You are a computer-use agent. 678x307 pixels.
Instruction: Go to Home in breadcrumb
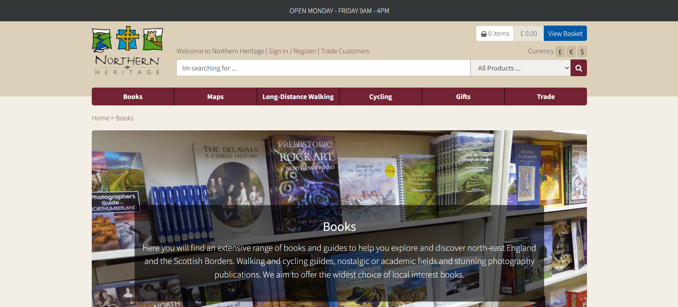click(100, 118)
